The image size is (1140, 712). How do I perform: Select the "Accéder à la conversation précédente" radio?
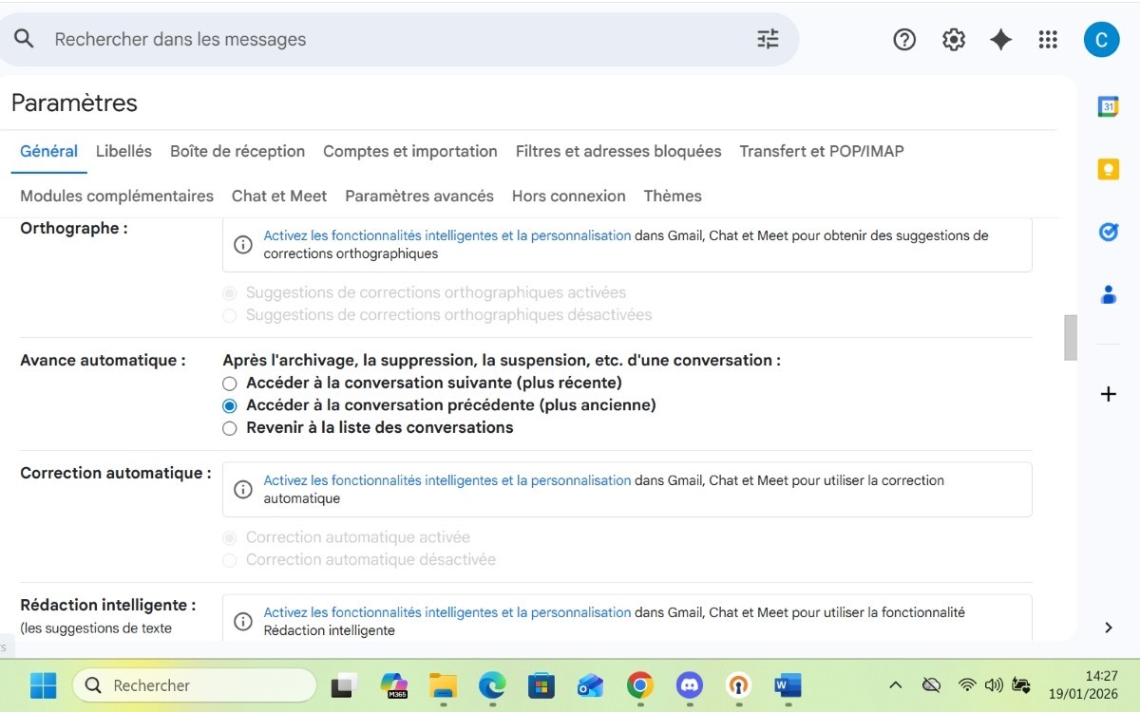click(x=229, y=405)
